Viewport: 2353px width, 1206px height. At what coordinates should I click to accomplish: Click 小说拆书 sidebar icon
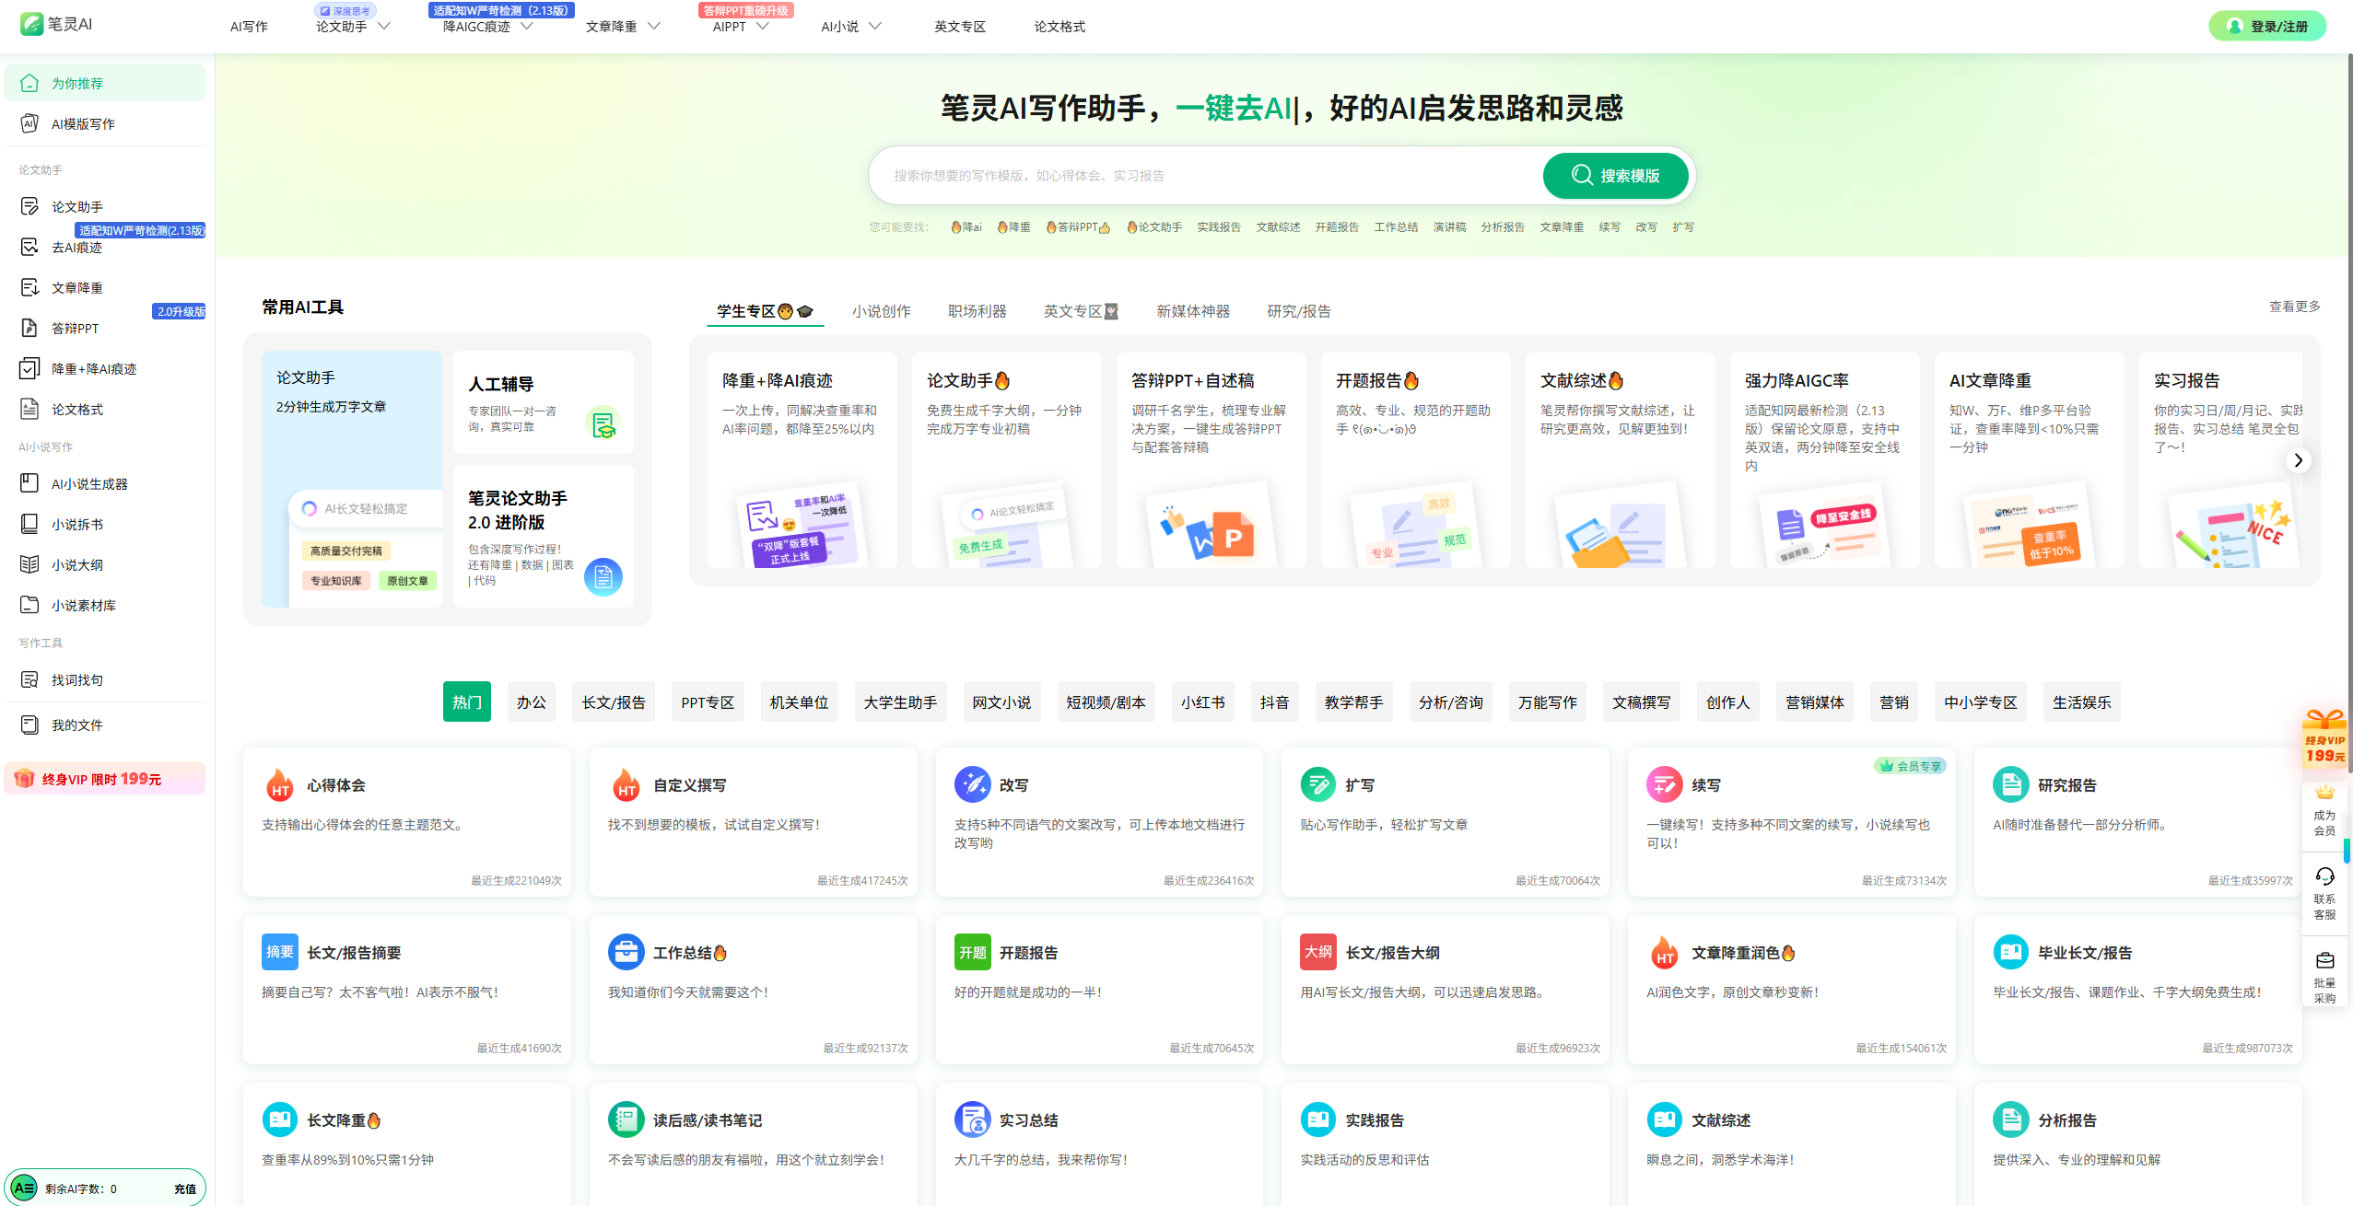coord(29,524)
